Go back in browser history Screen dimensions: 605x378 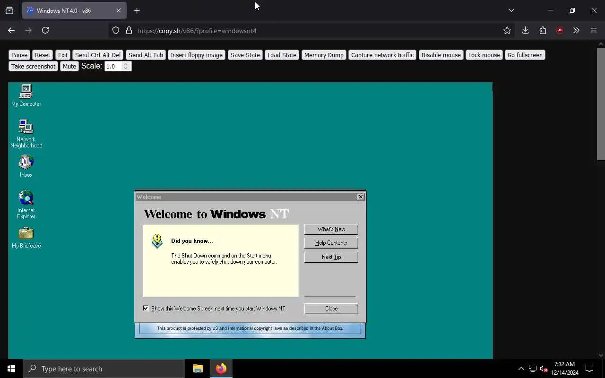click(x=11, y=30)
